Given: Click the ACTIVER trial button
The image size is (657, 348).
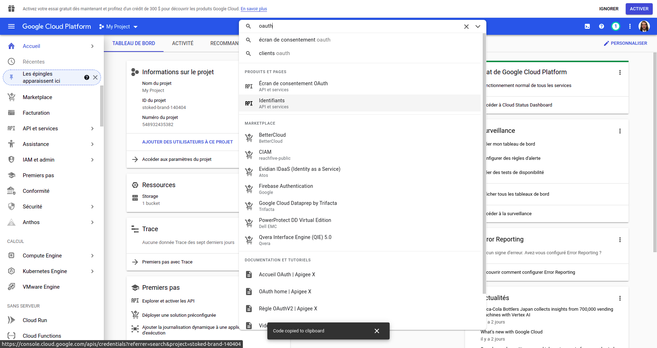Looking at the screenshot, I should (x=639, y=9).
